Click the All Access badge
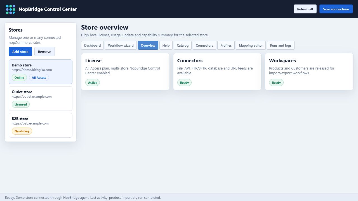Viewport: 358px width, 201px height. [x=39, y=78]
